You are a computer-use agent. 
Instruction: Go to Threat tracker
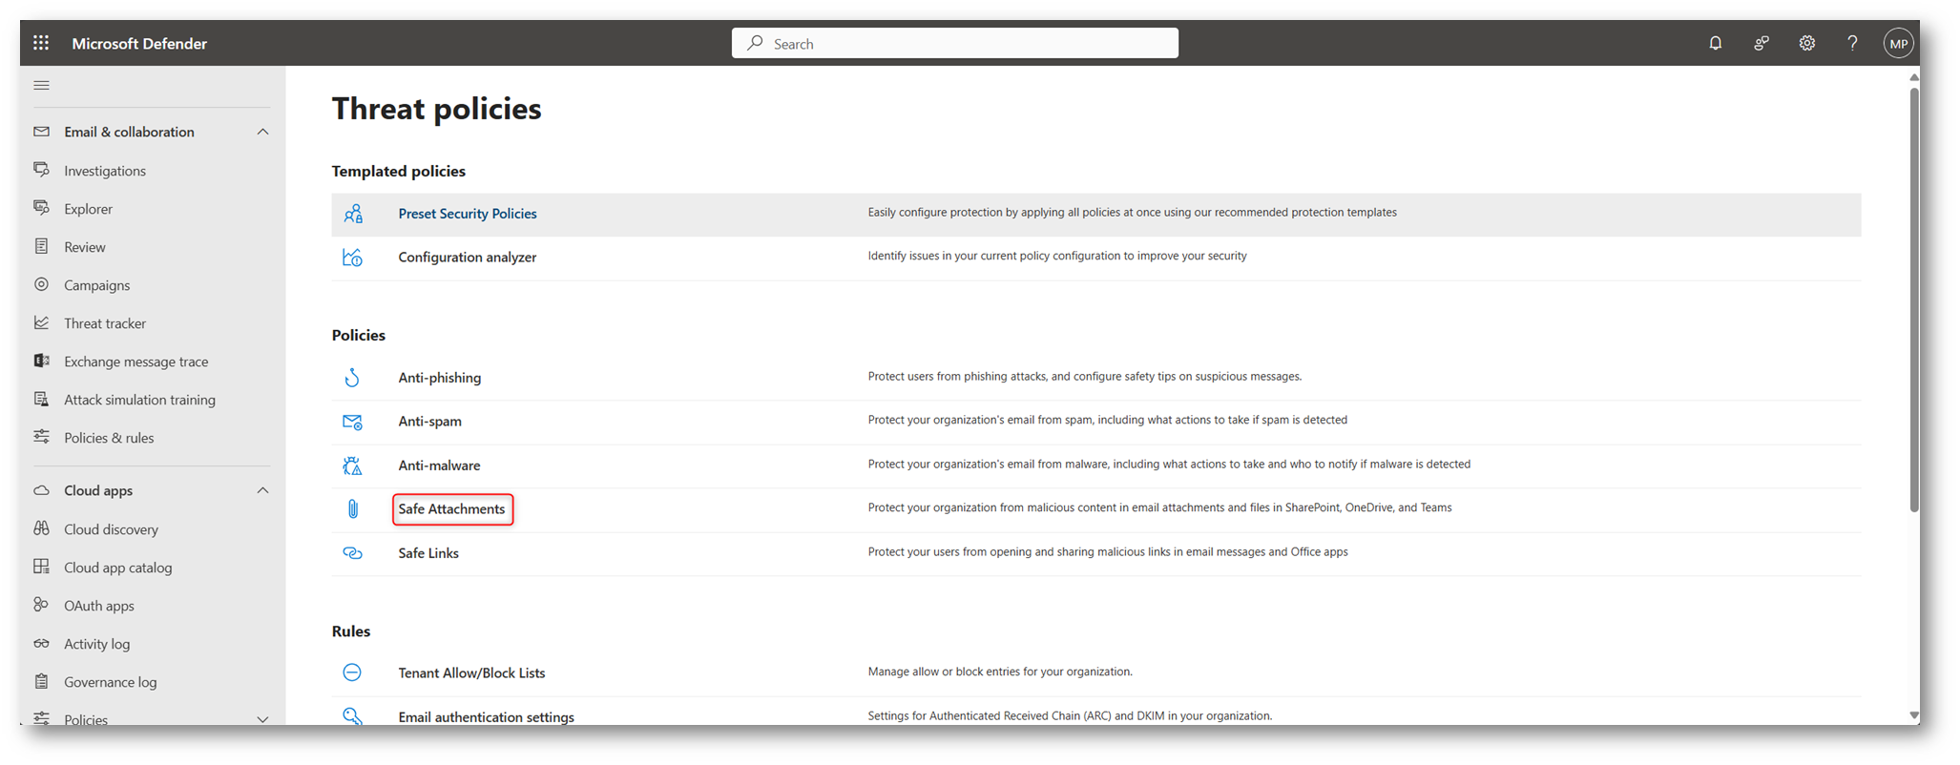click(x=105, y=323)
